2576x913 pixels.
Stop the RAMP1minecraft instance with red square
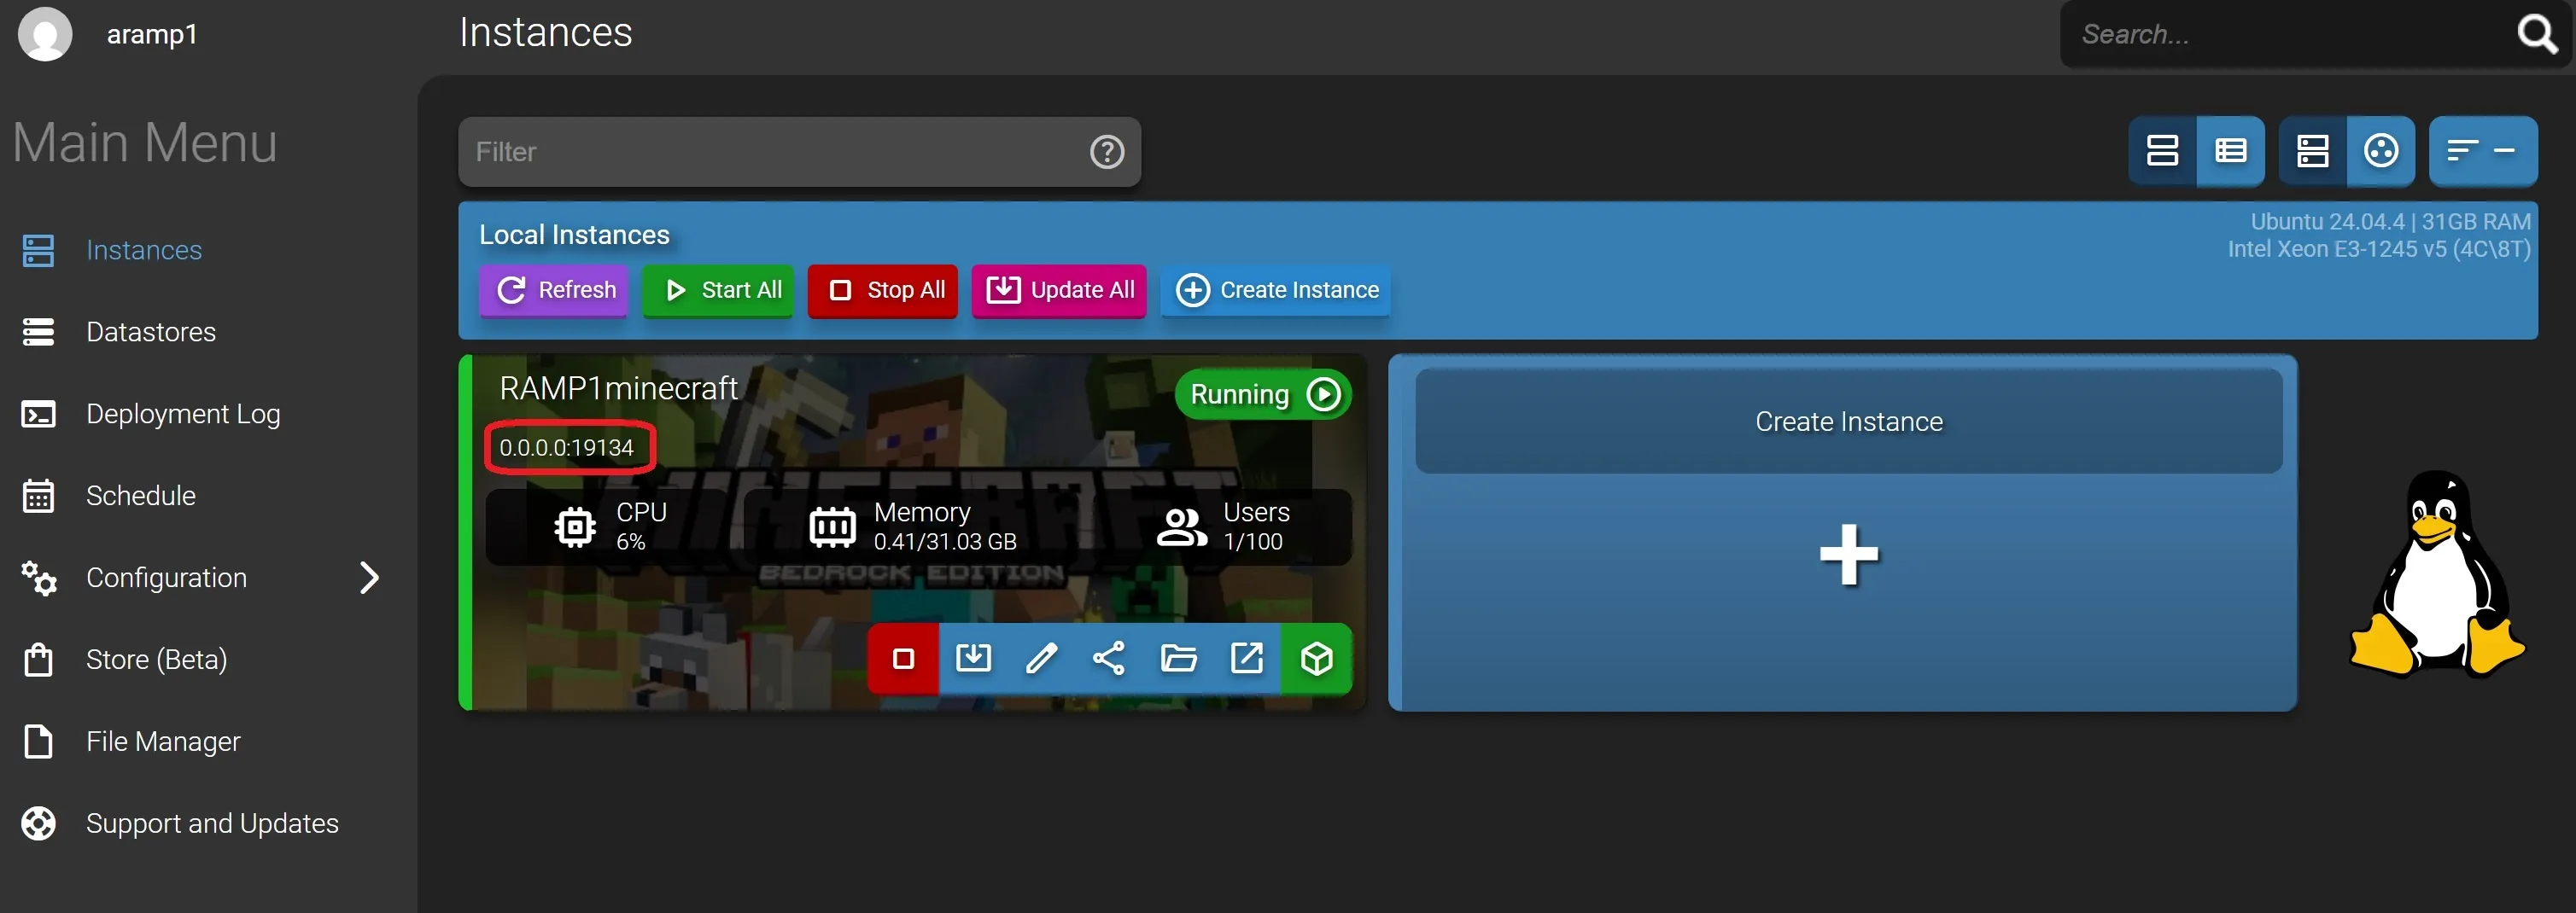click(x=903, y=658)
